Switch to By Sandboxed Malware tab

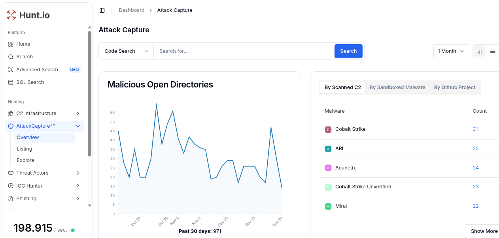coord(397,87)
